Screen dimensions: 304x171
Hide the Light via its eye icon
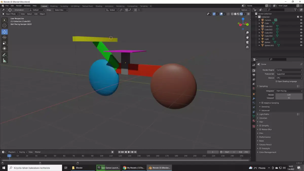tap(301, 39)
